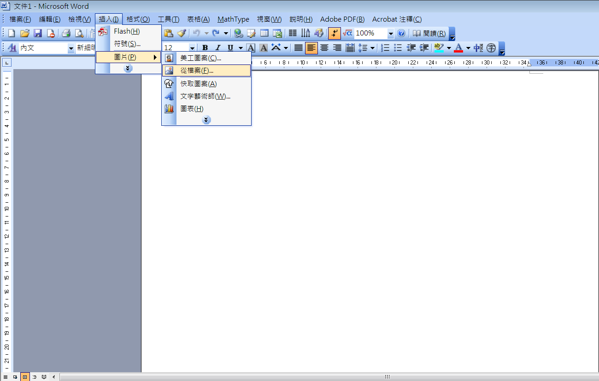Viewport: 599px width, 381px height.
Task: Click the Insert Flash icon in the menu
Action: [103, 31]
